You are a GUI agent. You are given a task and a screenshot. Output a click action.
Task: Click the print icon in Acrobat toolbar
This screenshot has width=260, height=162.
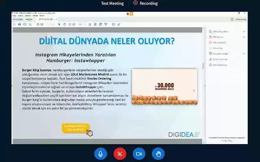(x=19, y=24)
